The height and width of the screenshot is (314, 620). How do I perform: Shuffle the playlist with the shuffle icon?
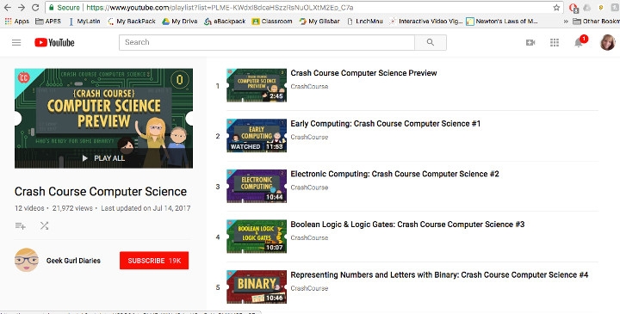pyautogui.click(x=44, y=226)
